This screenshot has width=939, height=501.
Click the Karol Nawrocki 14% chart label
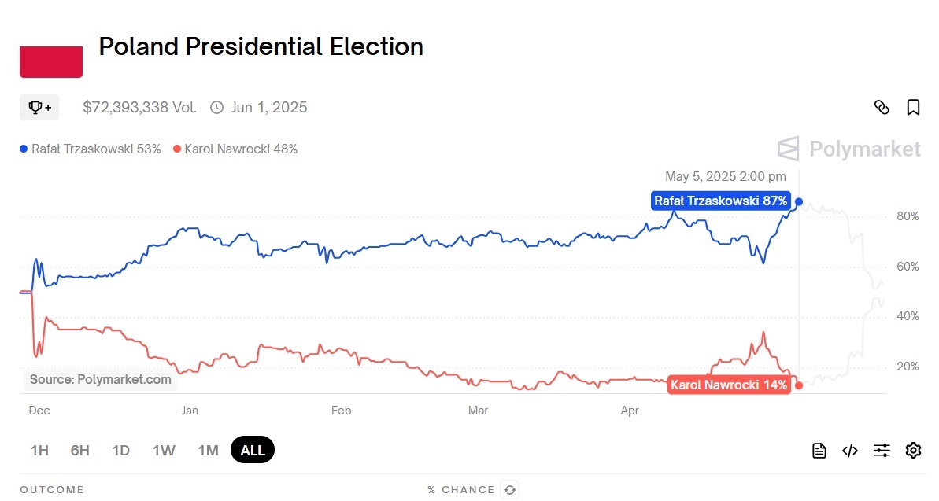tap(728, 385)
